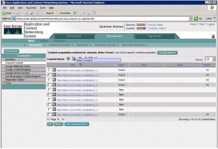The width and height of the screenshot is (218, 149).
Task: Click the 1 Channel, Critical link
Action: (x=156, y=28)
